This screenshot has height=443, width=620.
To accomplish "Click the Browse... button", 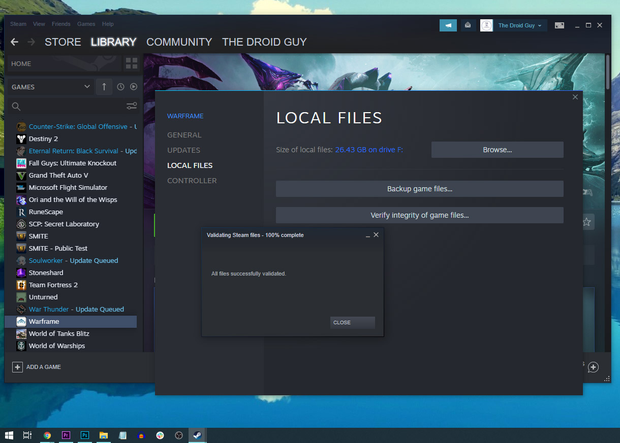I will [497, 150].
